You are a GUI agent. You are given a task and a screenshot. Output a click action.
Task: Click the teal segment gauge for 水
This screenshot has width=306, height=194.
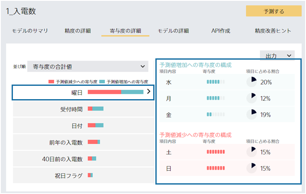(216, 82)
